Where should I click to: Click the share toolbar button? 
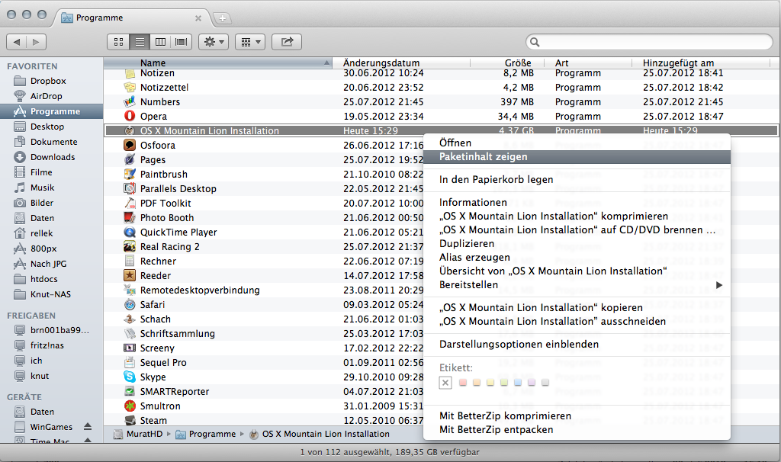287,42
